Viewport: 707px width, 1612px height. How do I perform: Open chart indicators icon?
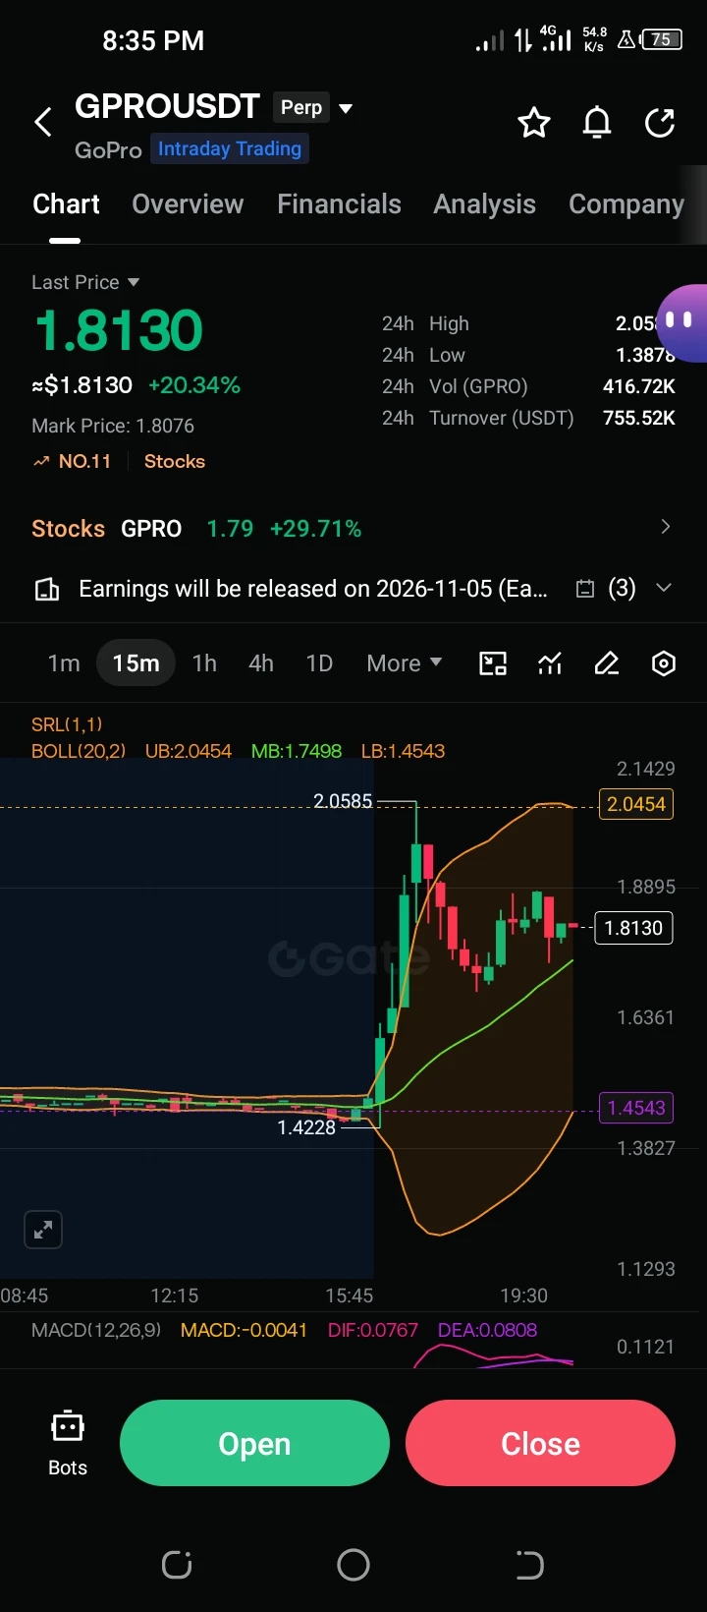[550, 663]
